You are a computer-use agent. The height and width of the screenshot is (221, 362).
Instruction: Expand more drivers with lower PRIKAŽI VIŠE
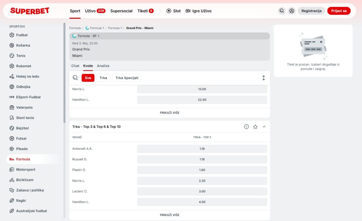click(x=169, y=215)
